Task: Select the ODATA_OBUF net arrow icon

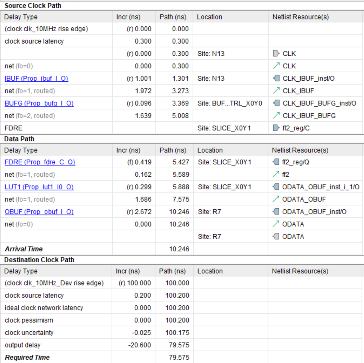Action: 276,199
